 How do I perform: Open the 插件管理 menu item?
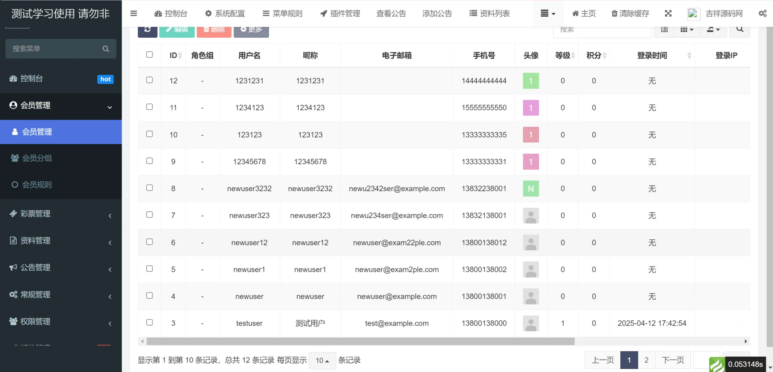pos(339,13)
